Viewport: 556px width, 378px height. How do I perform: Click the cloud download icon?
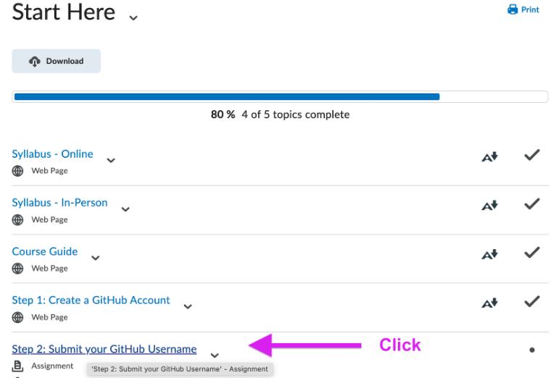point(35,62)
